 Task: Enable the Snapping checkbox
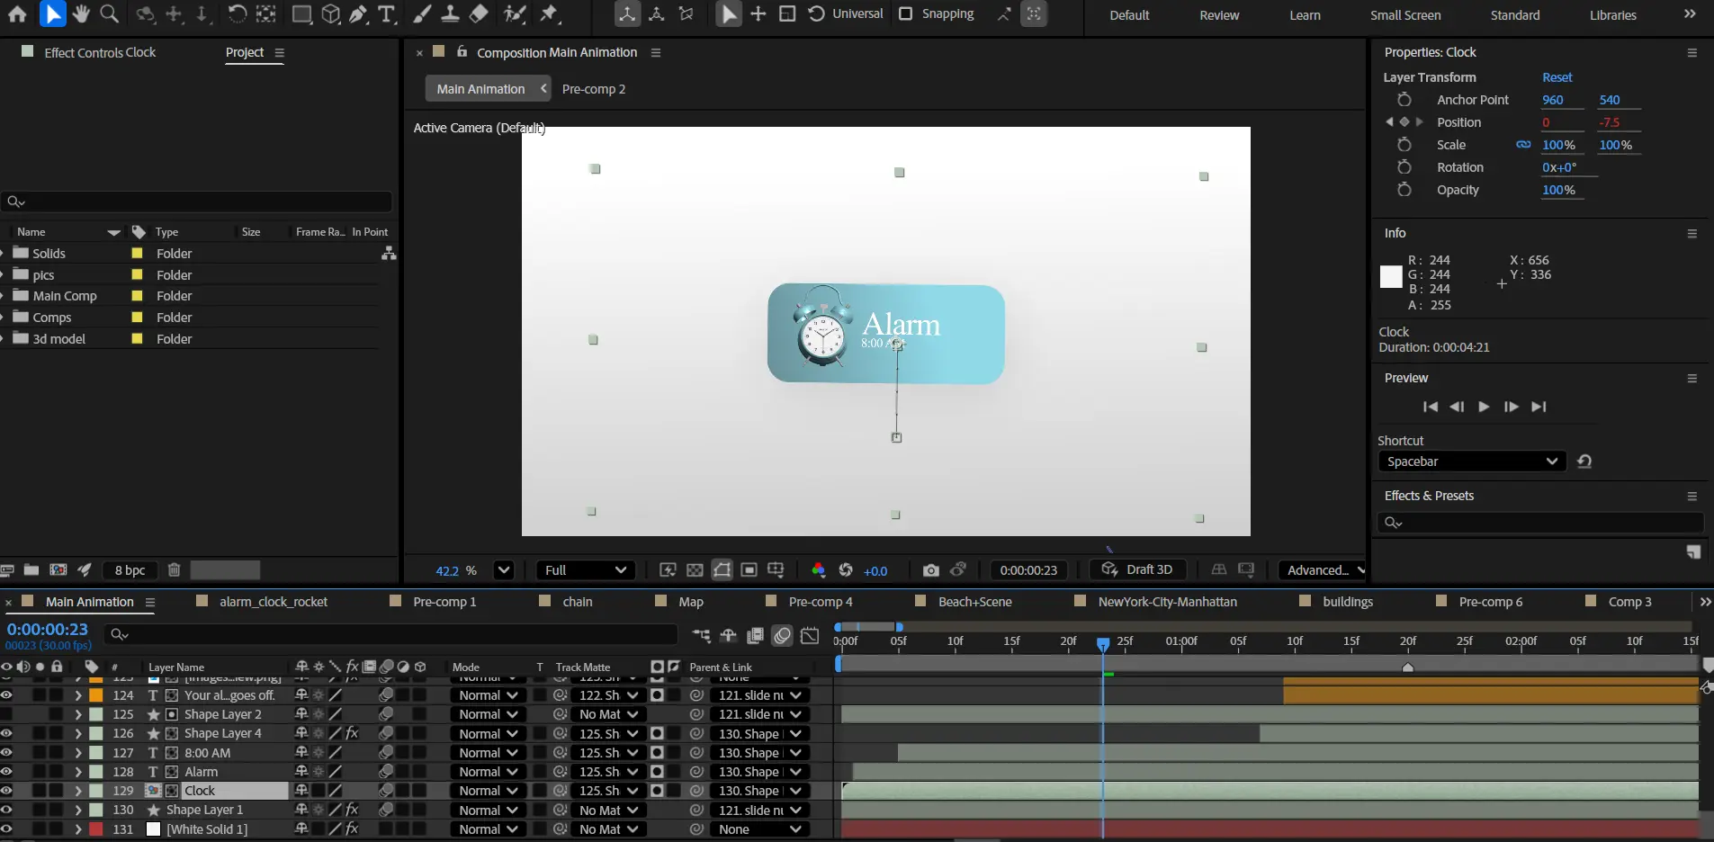[x=906, y=14]
